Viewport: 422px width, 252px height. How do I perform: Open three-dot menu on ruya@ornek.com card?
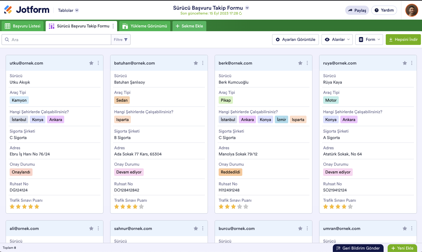click(x=412, y=63)
